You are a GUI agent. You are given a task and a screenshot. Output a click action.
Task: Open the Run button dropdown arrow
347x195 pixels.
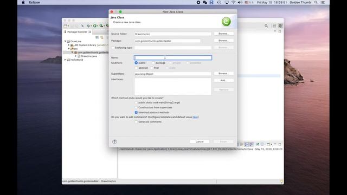click(98, 26)
